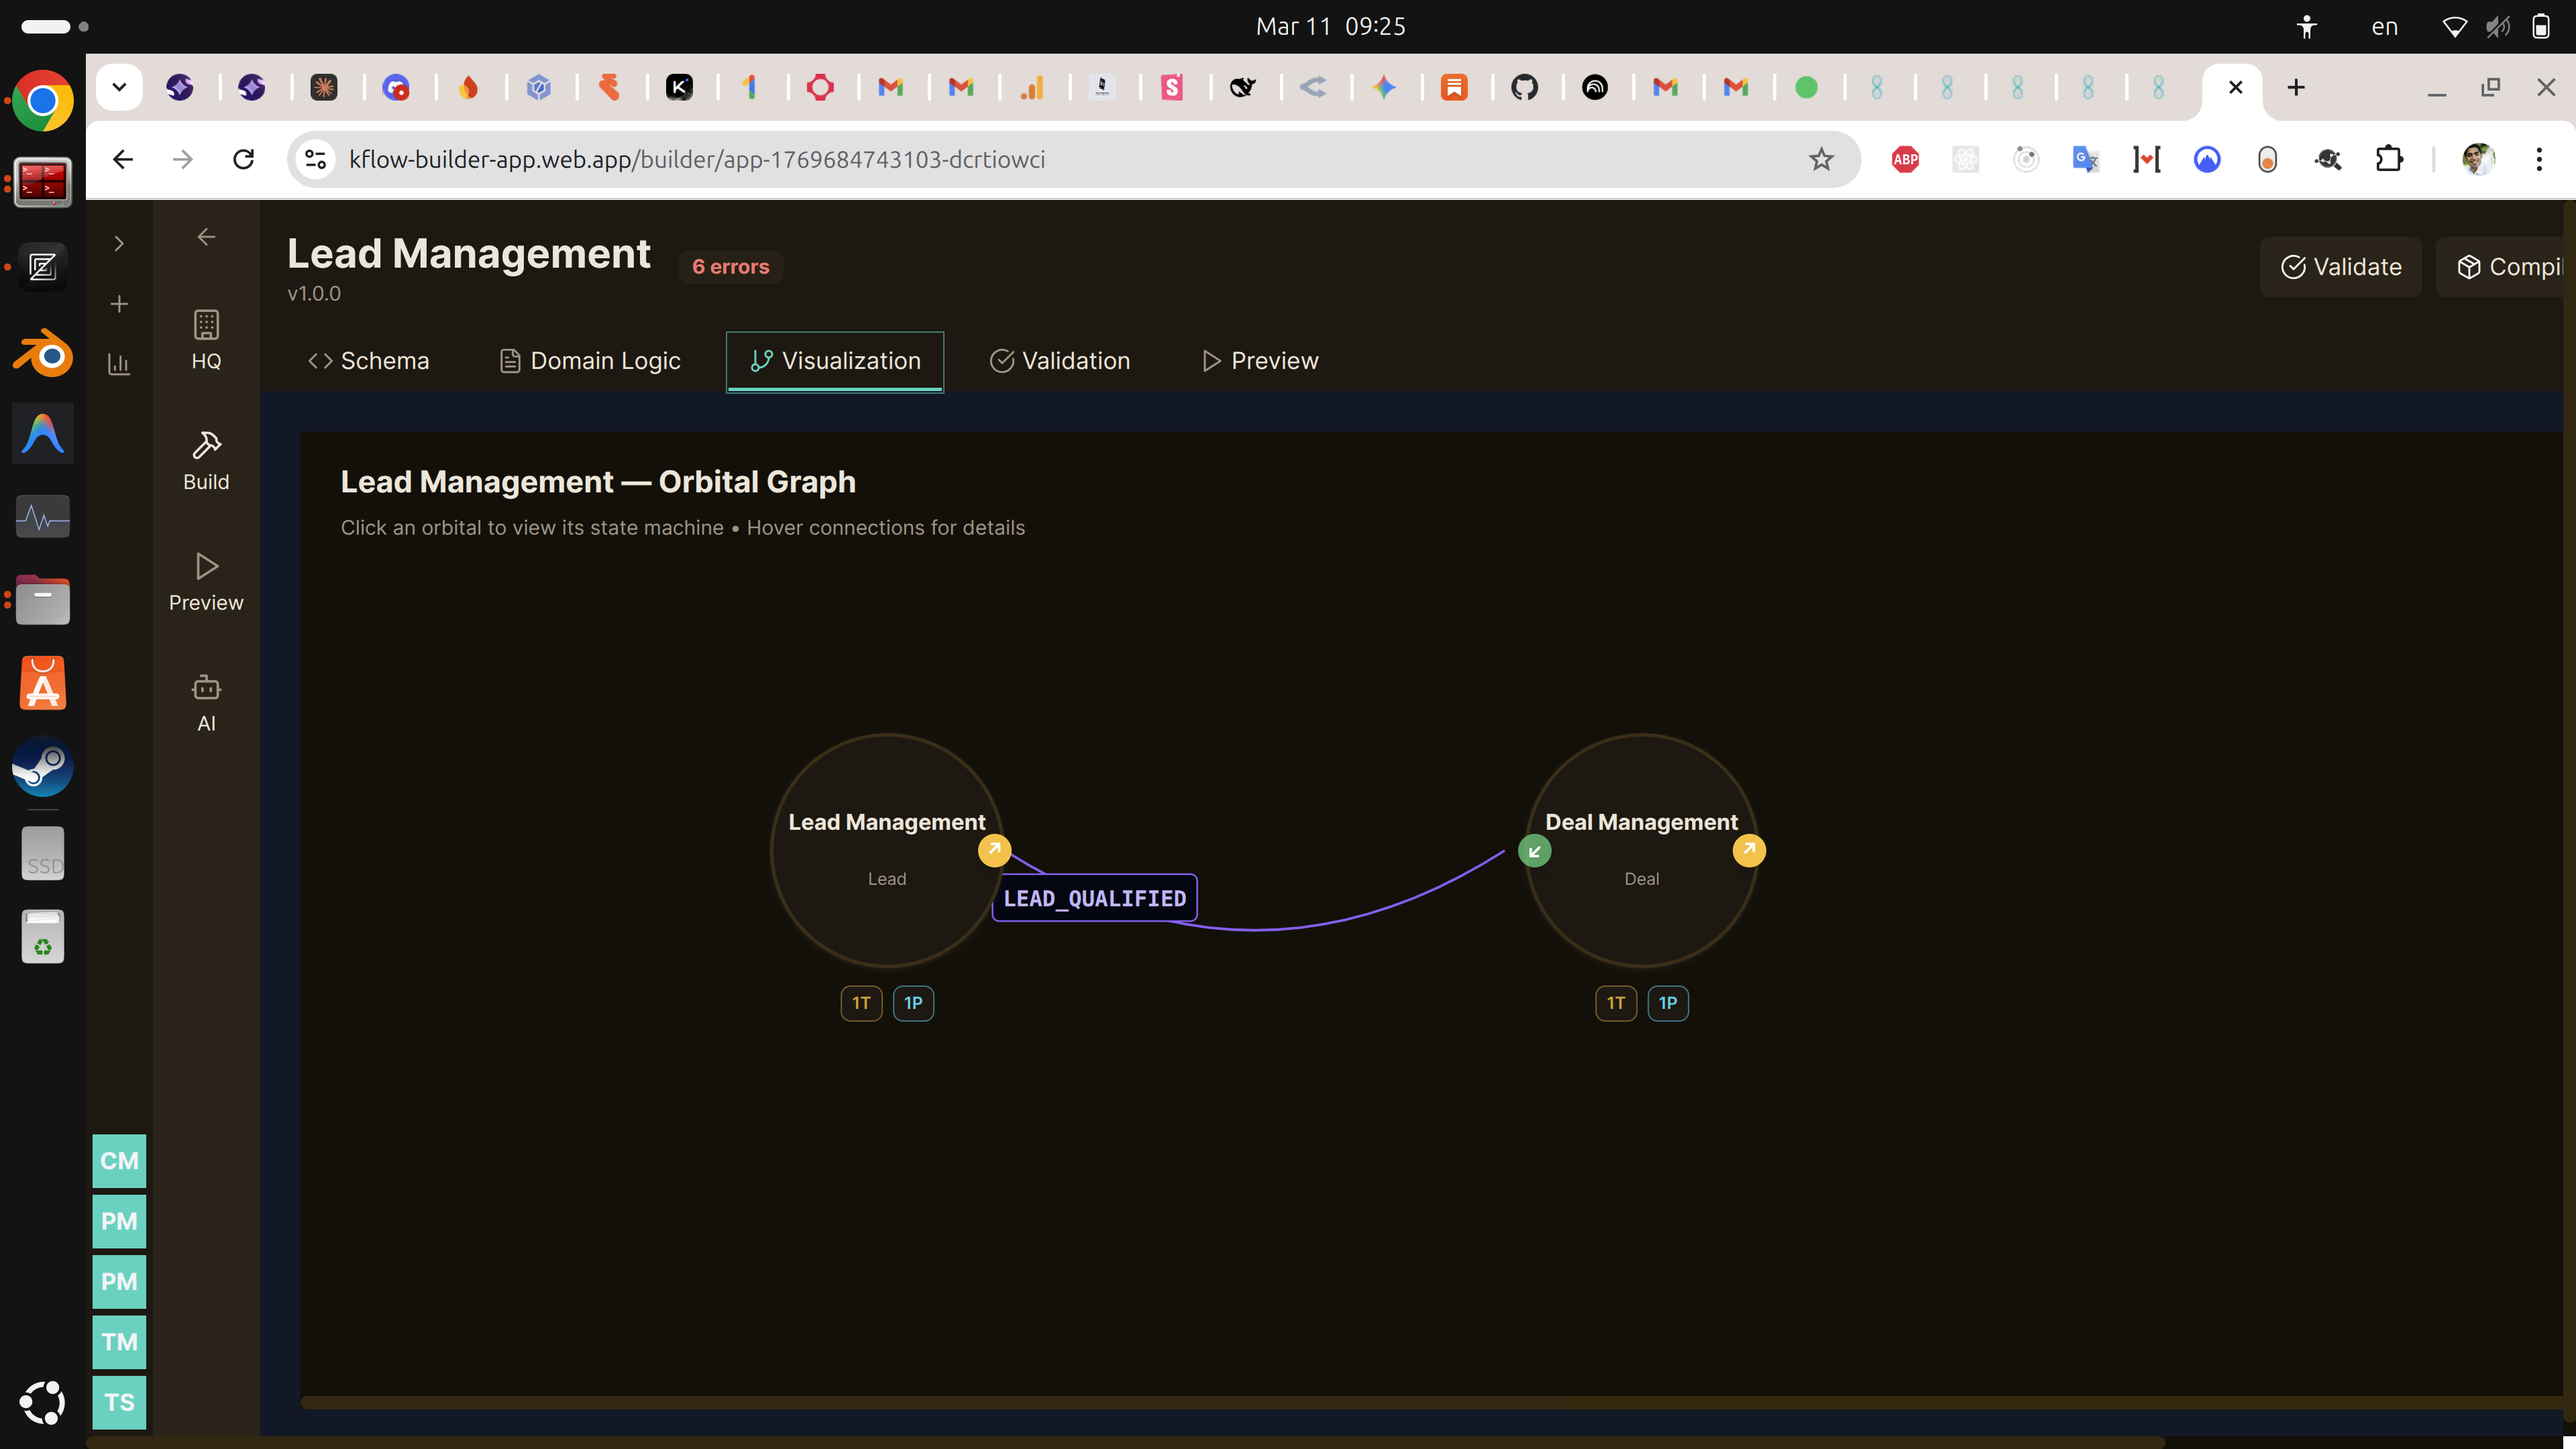Toggle the 1P badge under Deal Management
The image size is (2576, 1449).
pos(1667,1003)
